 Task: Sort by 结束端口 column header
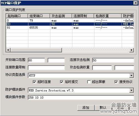point(39,16)
